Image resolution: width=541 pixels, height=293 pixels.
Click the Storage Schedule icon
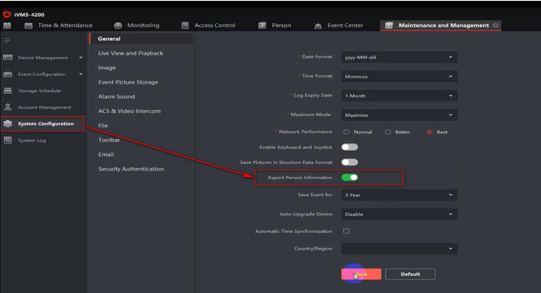point(7,91)
